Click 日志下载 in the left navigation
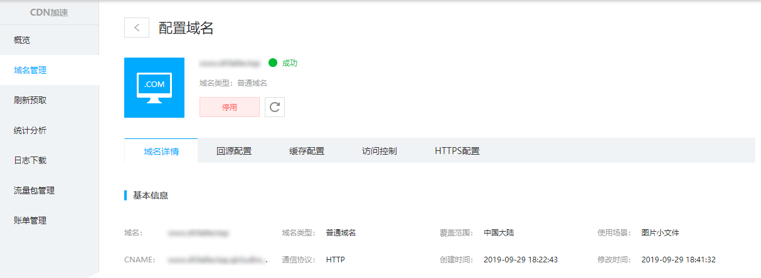The image size is (761, 278). pyautogui.click(x=30, y=160)
